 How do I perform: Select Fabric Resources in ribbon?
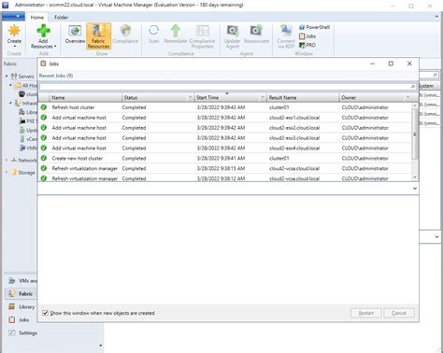tap(98, 36)
